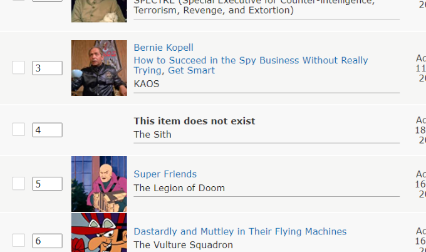426x252 pixels.
Task: Click the position input showing 5
Action: point(47,184)
